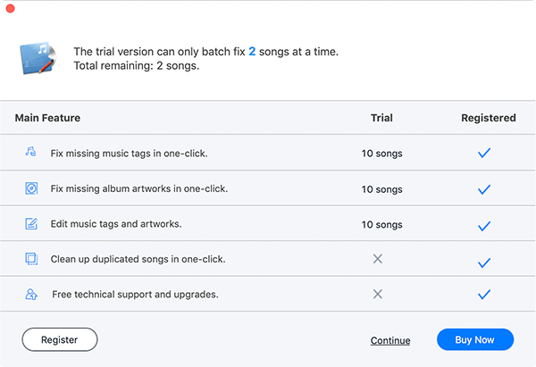Click the music tag editor app icon

tap(38, 58)
